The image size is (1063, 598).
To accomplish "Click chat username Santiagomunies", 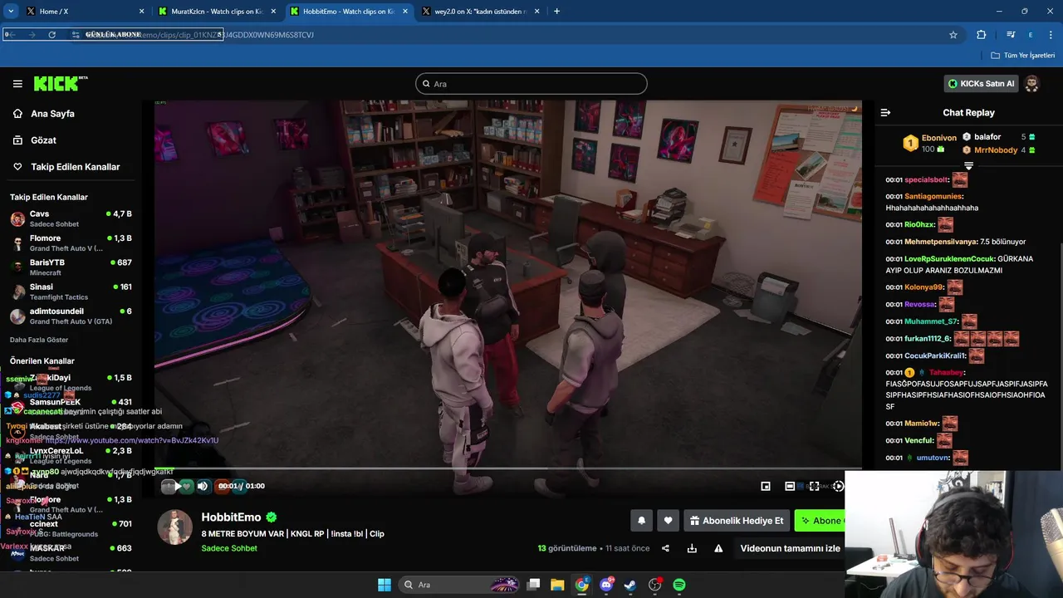I will click(933, 197).
